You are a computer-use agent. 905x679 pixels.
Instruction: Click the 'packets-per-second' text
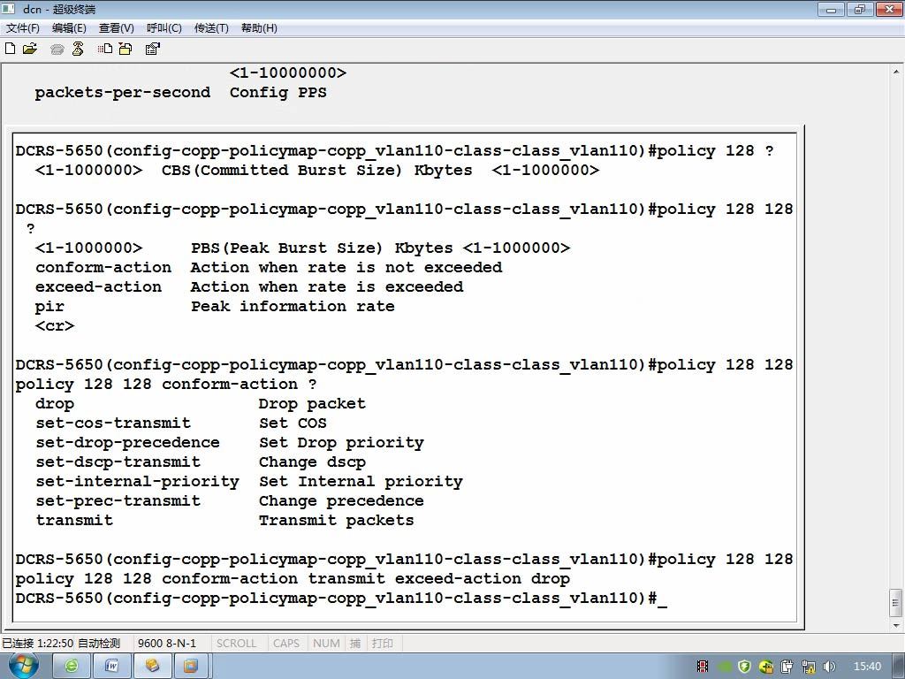122,93
